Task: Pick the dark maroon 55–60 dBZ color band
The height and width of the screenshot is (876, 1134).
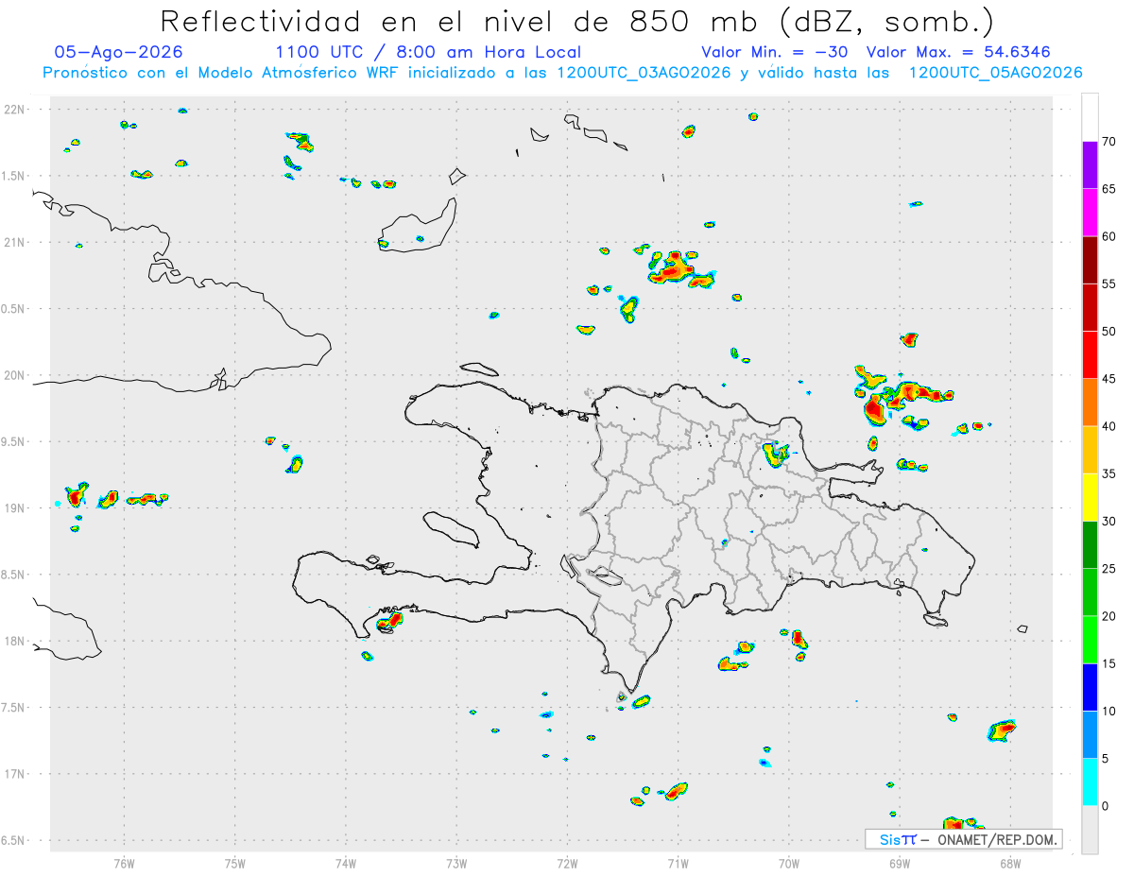Action: (1090, 260)
